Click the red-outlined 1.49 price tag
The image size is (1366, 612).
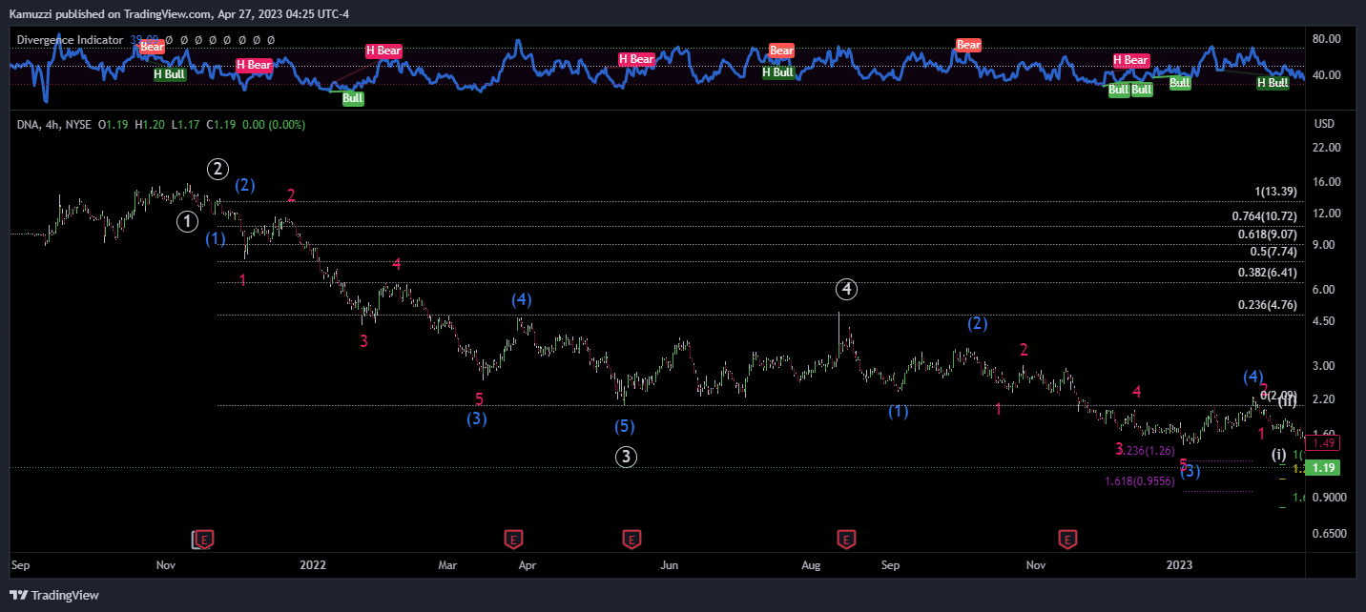[x=1324, y=442]
